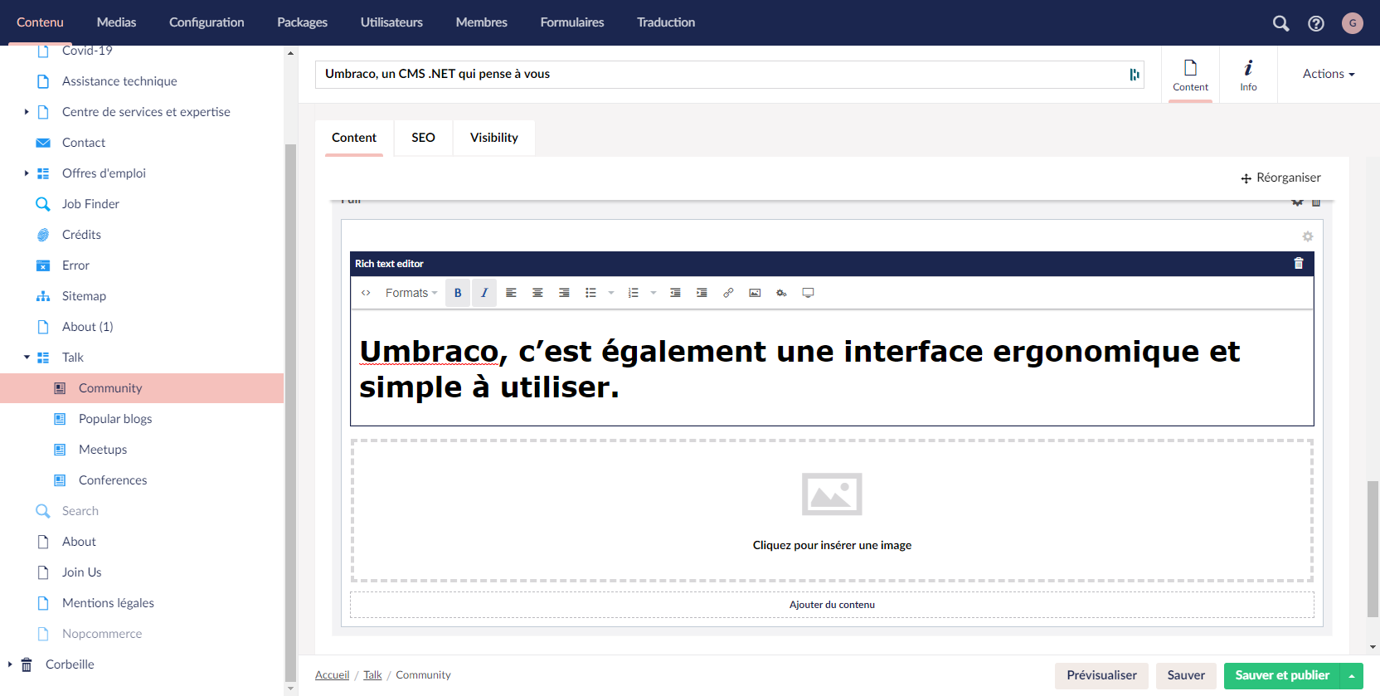The image size is (1380, 696).
Task: Open the Packages section
Action: pos(302,22)
